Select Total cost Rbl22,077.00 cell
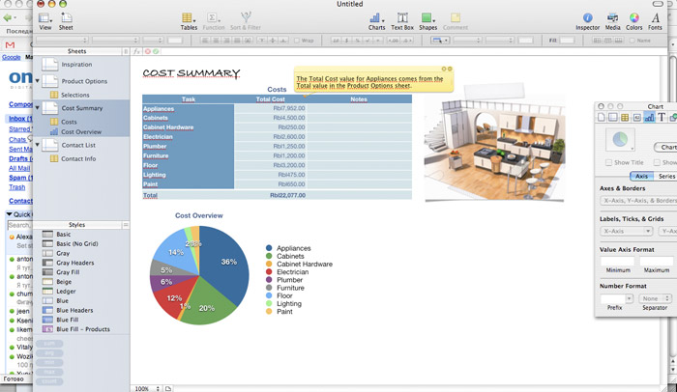677x392 pixels. [x=271, y=195]
